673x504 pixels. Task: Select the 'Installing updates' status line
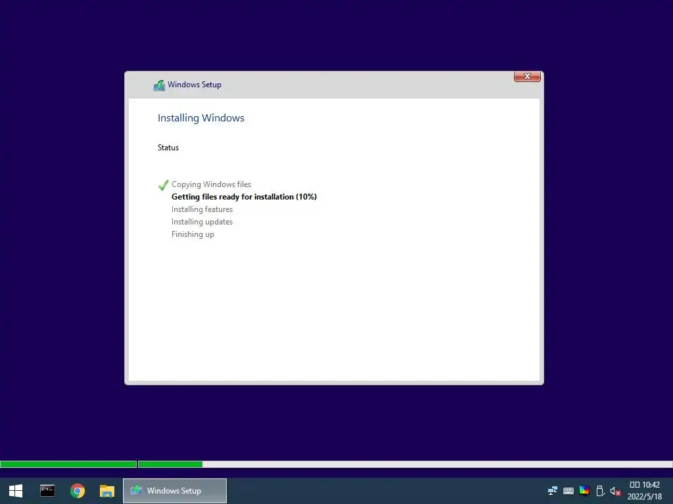[202, 222]
